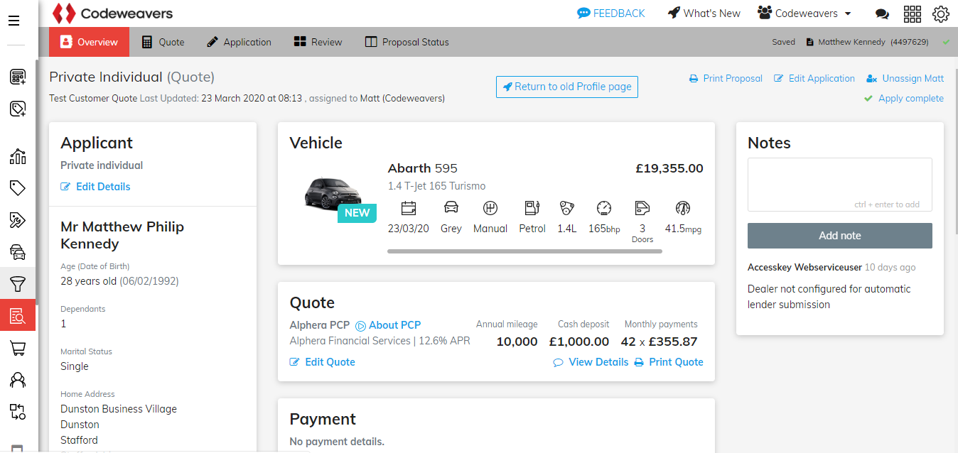Expand the Codeweavers account dropdown
Viewport: 958px width, 453px height.
pos(804,13)
